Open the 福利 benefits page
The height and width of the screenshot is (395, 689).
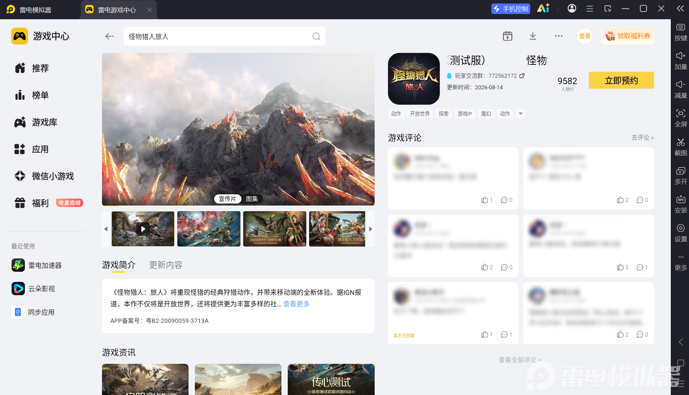[32, 203]
